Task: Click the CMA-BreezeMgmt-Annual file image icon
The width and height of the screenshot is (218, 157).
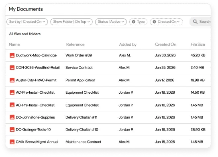Action: click(12, 142)
